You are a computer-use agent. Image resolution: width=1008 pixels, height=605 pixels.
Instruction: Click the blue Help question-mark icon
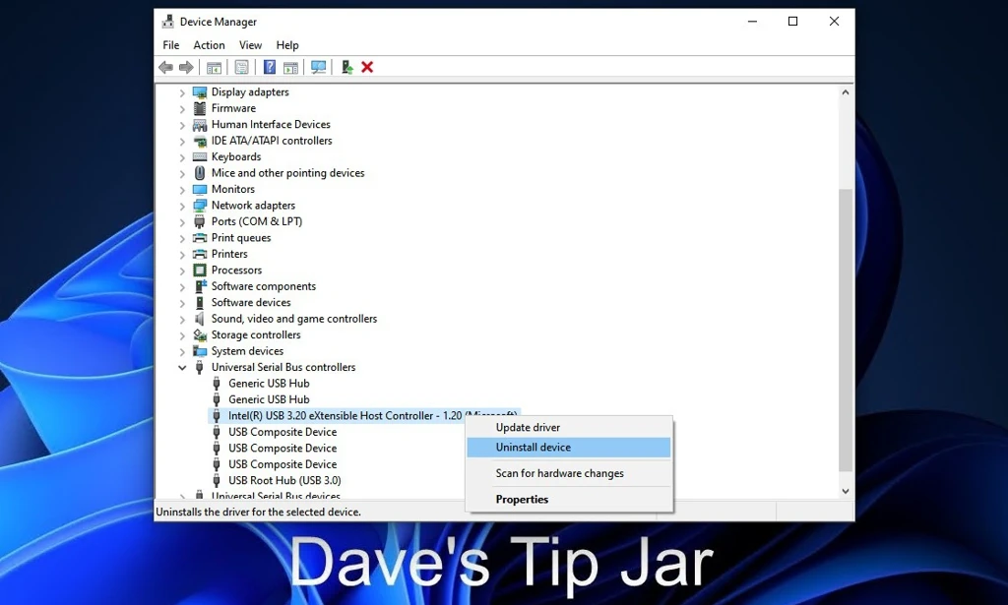[x=270, y=67]
